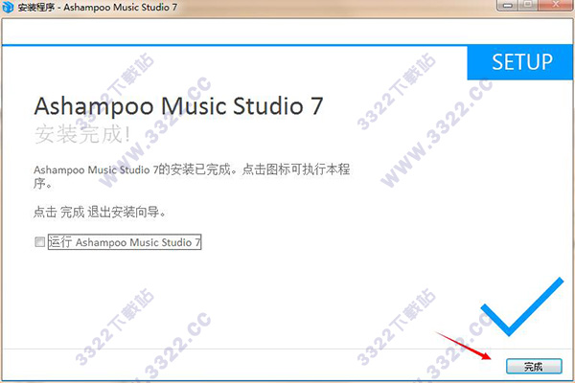This screenshot has height=383, width=575.
Task: Click the 完成 finish button
Action: pos(534,366)
